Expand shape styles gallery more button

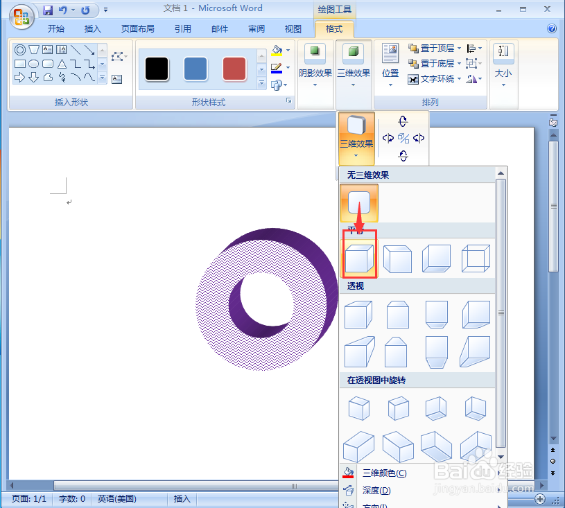(261, 83)
